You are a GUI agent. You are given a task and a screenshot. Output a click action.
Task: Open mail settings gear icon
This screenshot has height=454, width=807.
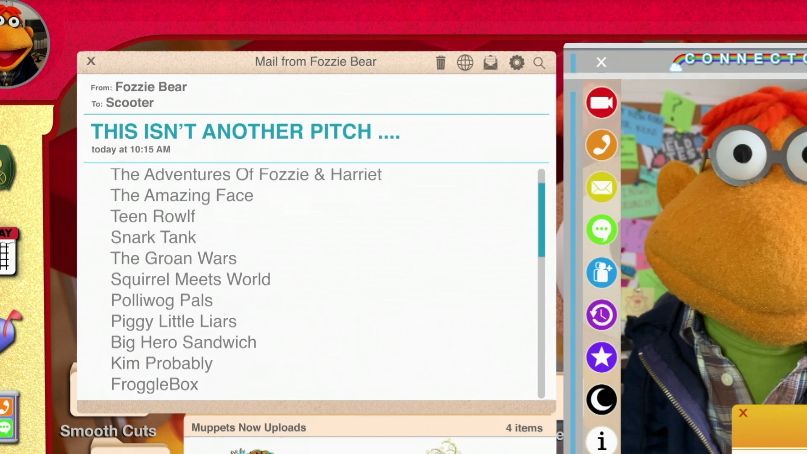(x=517, y=63)
